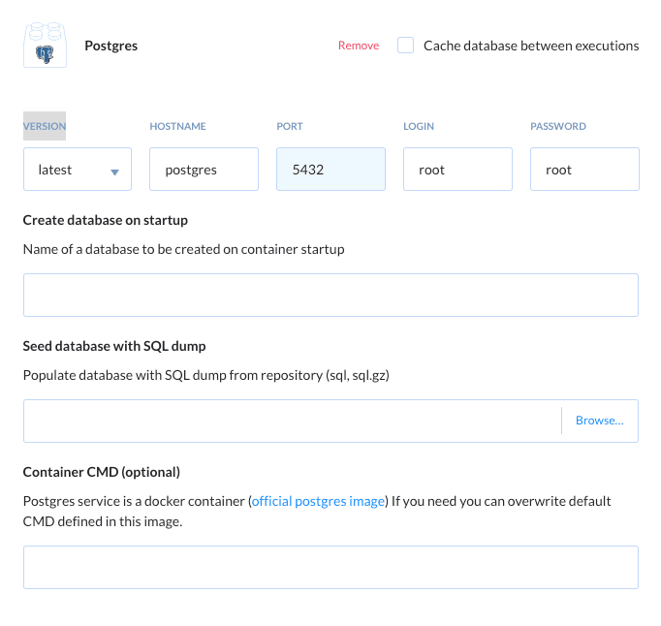Viewport: 661px width, 626px height.
Task: Click the Postgres service title
Action: [111, 46]
